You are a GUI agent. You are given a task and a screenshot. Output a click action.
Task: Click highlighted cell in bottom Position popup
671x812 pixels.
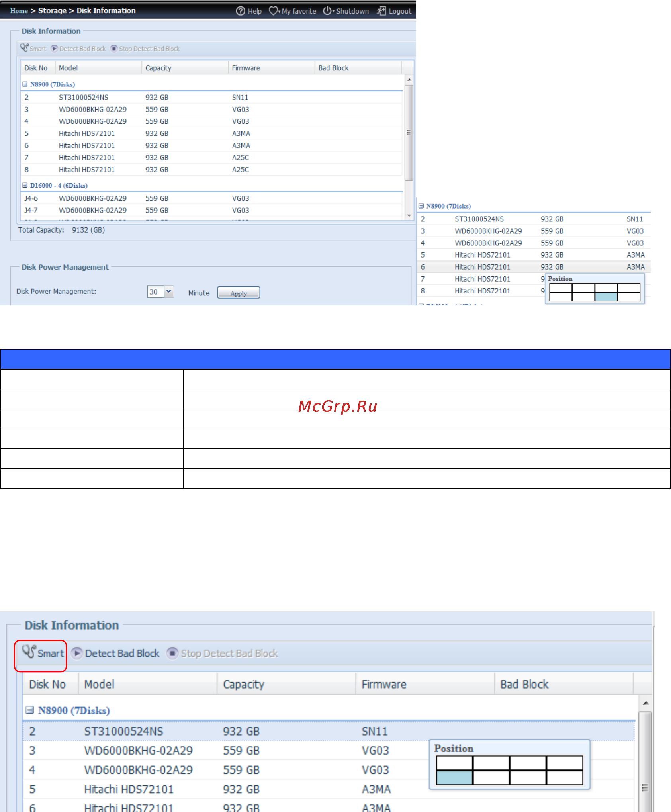pyautogui.click(x=454, y=777)
